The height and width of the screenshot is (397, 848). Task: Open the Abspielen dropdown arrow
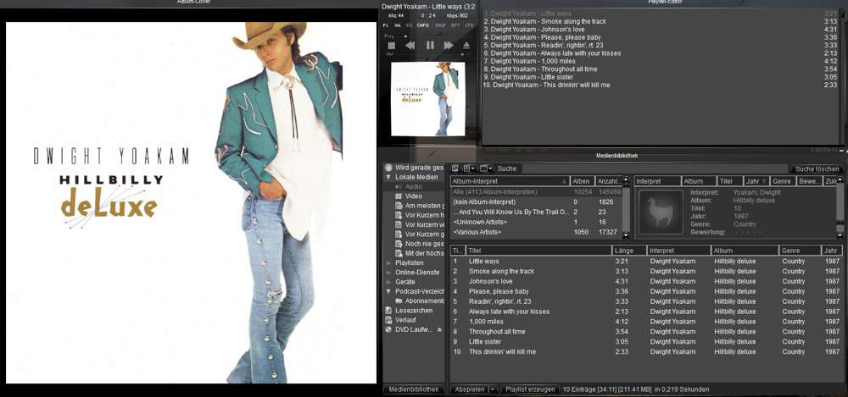point(493,389)
